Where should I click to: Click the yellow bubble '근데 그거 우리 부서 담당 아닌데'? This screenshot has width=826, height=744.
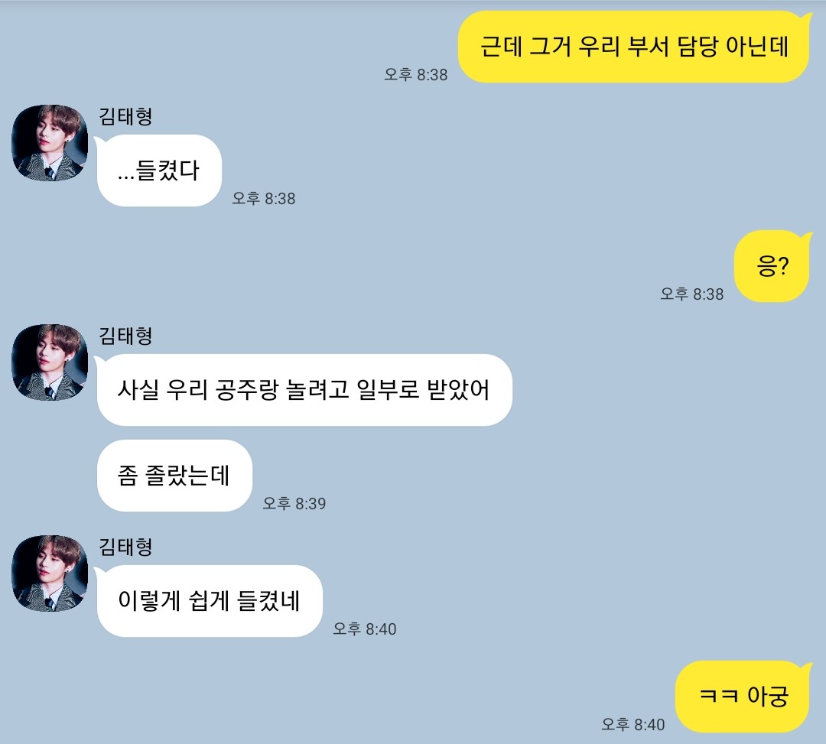(x=634, y=47)
